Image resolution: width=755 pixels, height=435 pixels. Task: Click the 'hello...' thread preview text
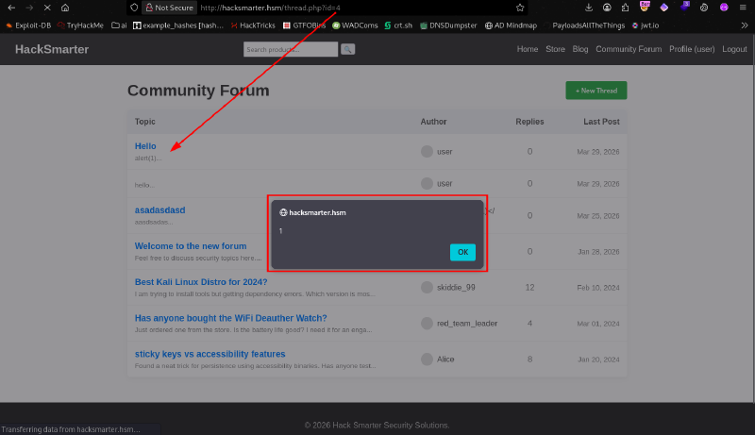(144, 185)
